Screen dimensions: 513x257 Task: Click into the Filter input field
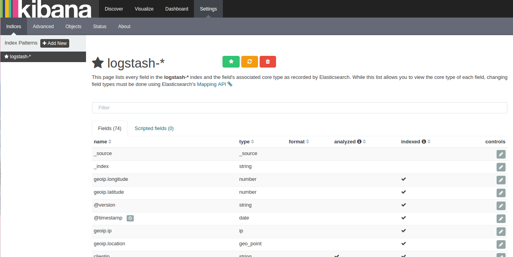click(300, 108)
